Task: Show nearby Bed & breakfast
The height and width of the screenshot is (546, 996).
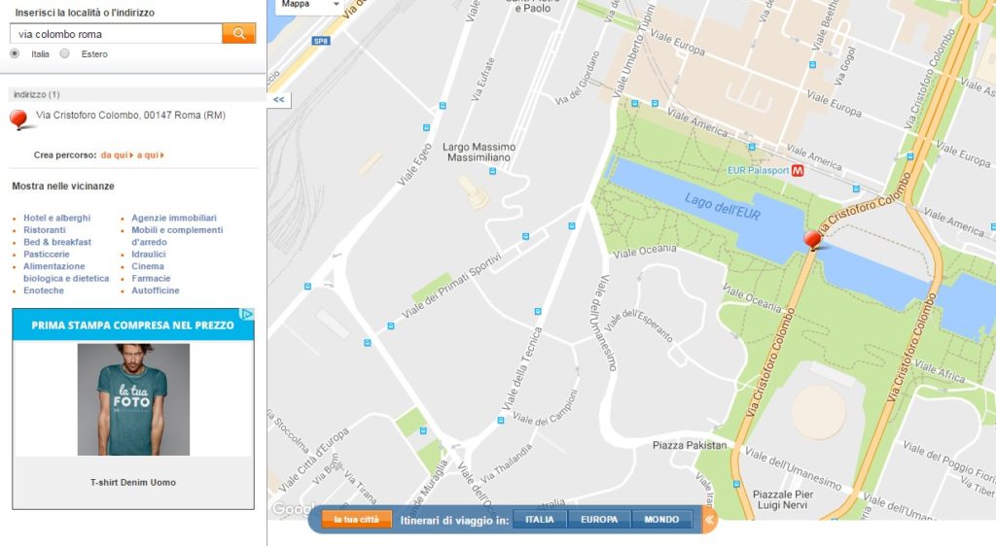Action: [x=57, y=242]
